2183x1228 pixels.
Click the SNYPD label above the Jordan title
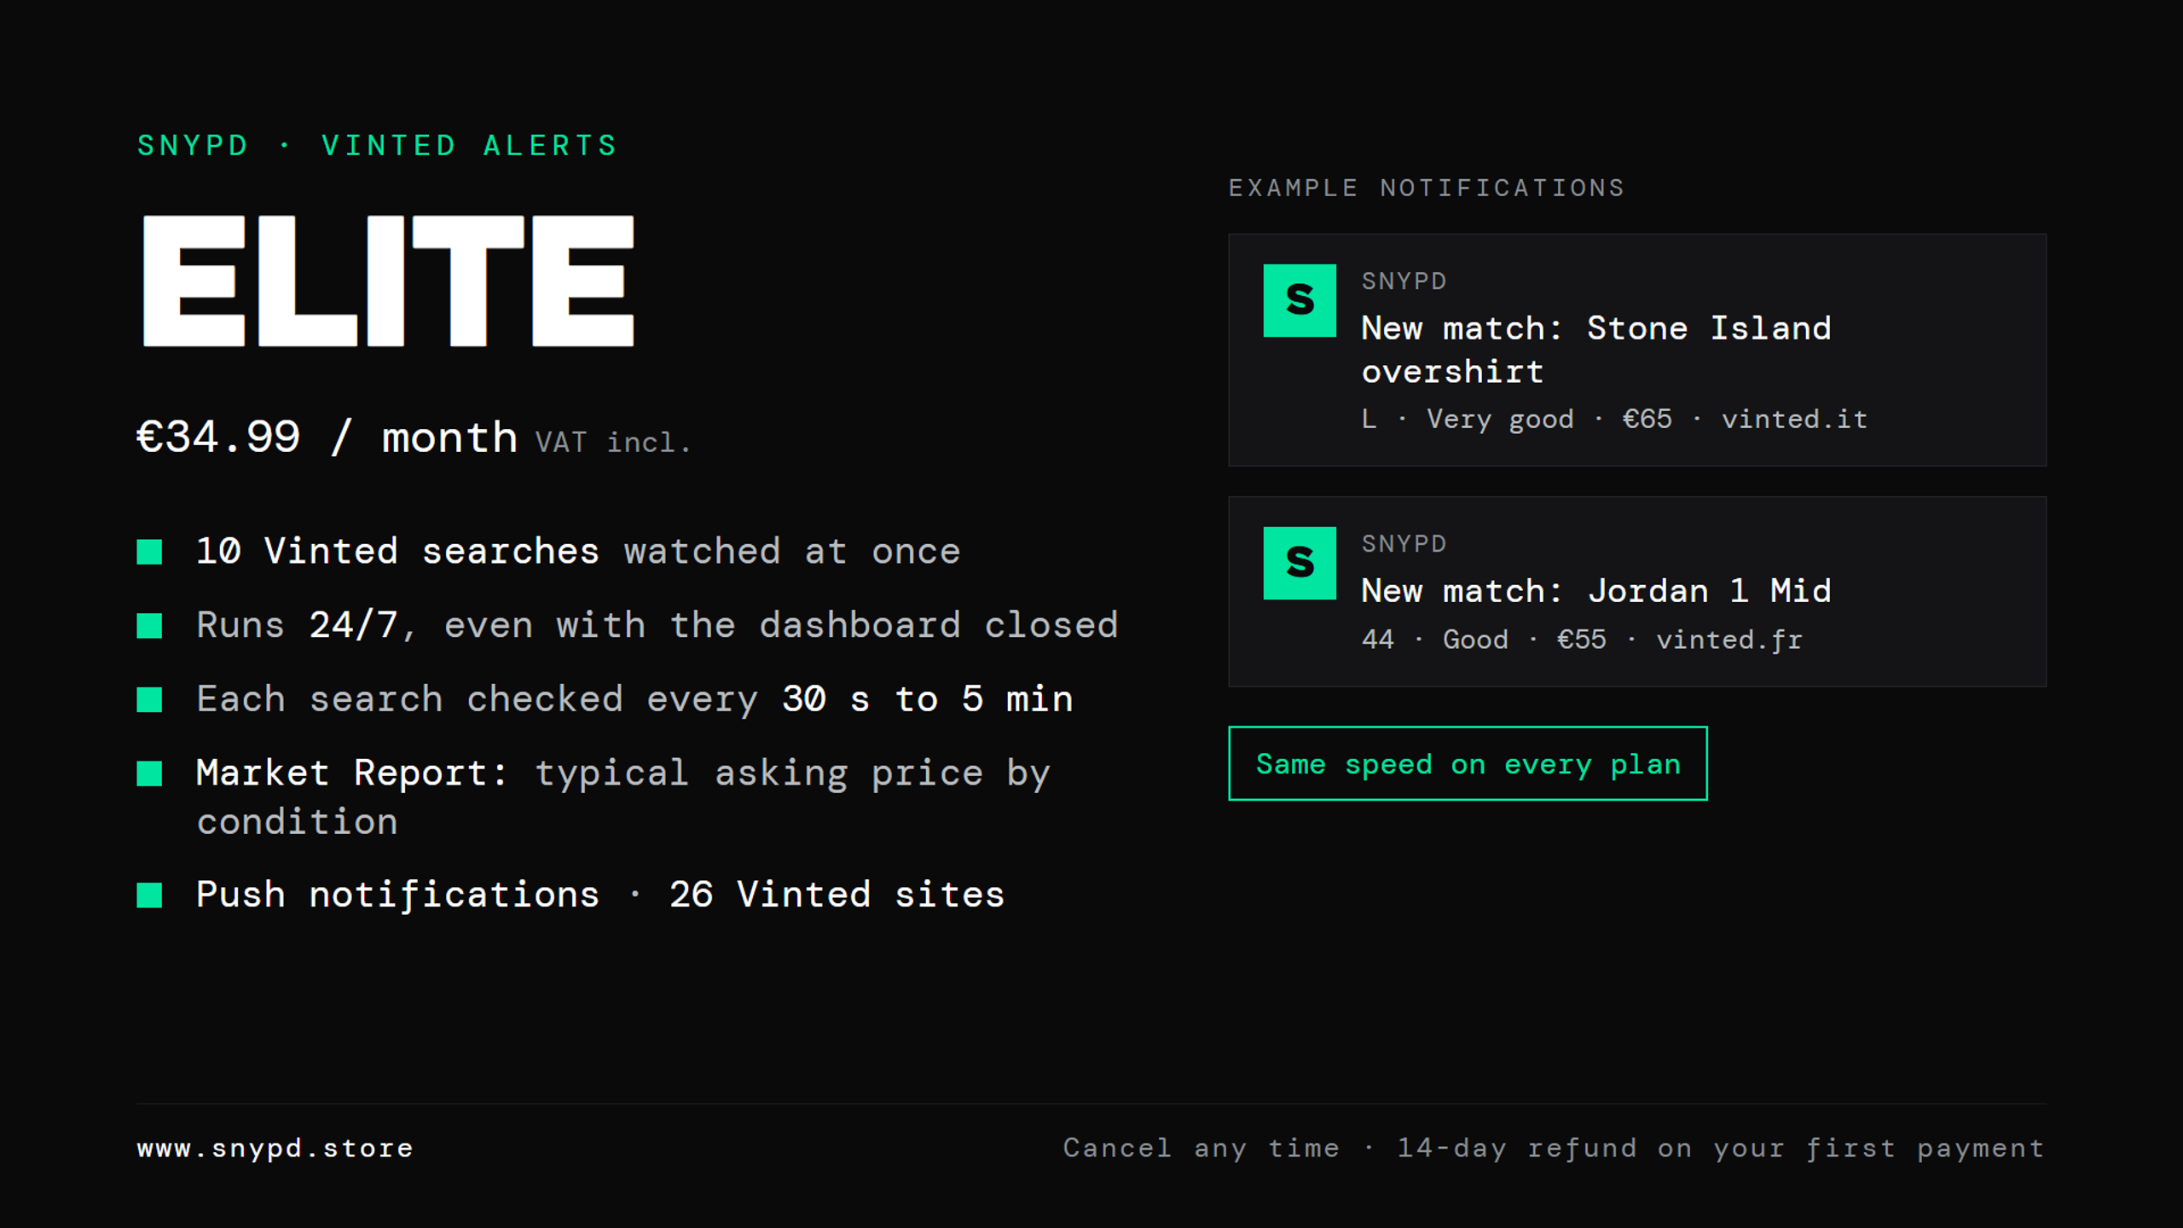pyautogui.click(x=1404, y=544)
